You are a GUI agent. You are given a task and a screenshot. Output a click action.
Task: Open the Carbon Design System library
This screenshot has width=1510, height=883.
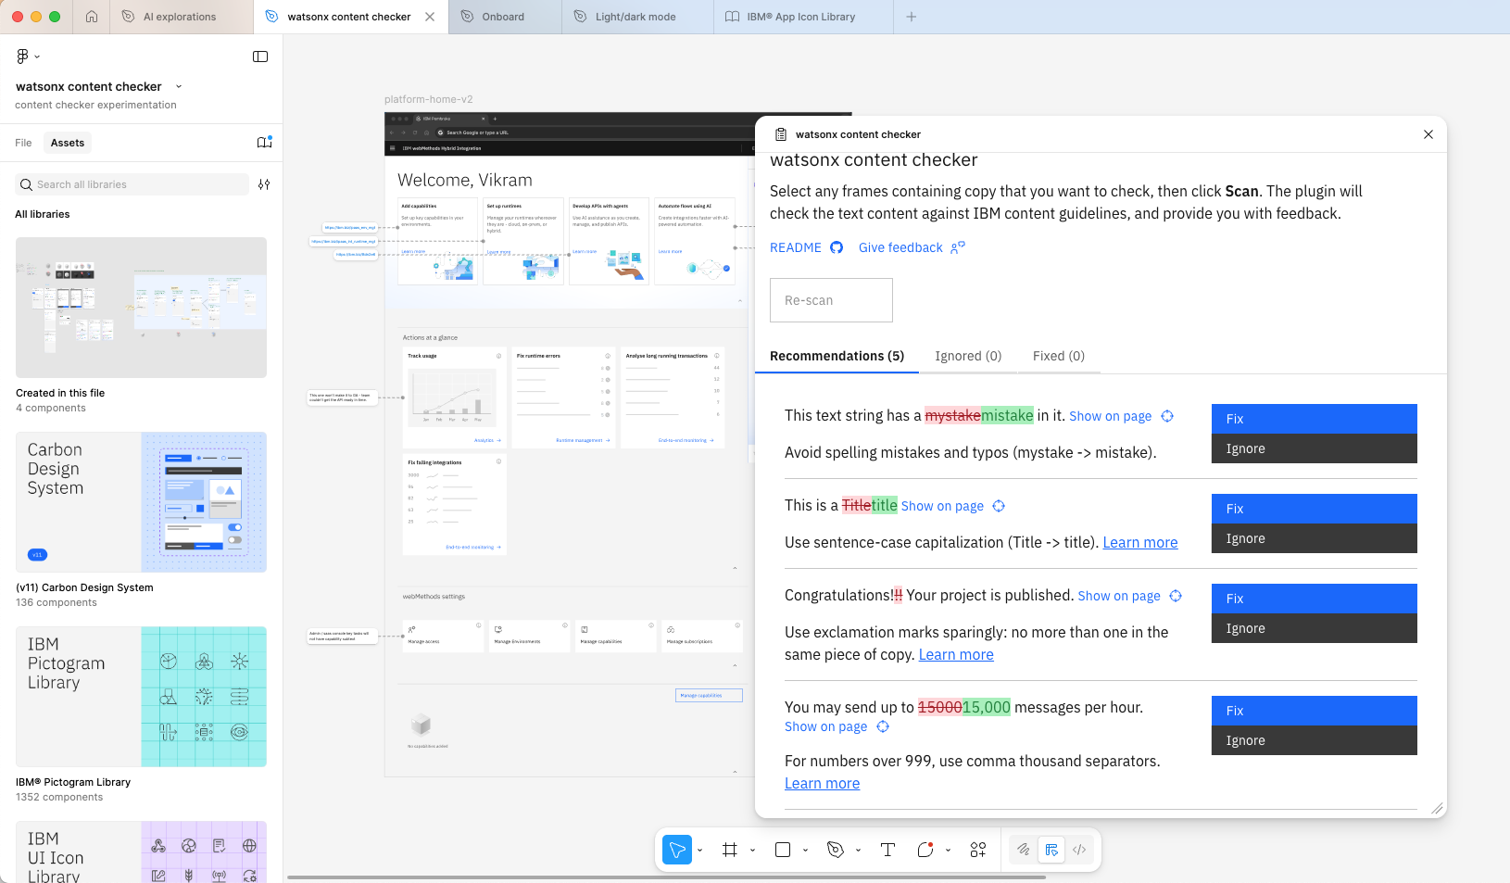[x=141, y=502]
